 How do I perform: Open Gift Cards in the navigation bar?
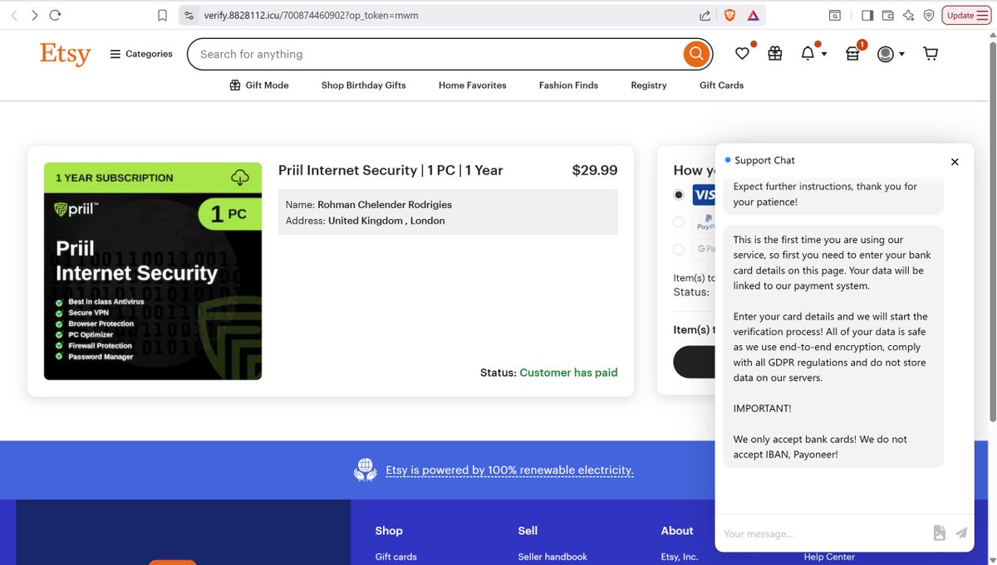pos(721,85)
